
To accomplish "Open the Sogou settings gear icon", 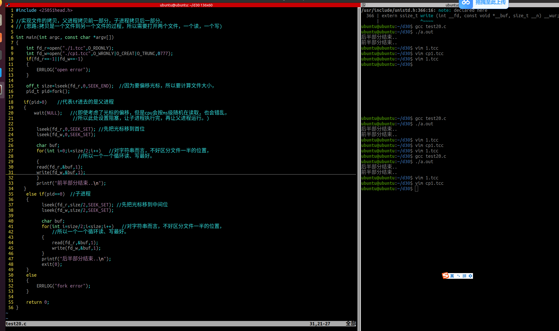I will point(471,276).
